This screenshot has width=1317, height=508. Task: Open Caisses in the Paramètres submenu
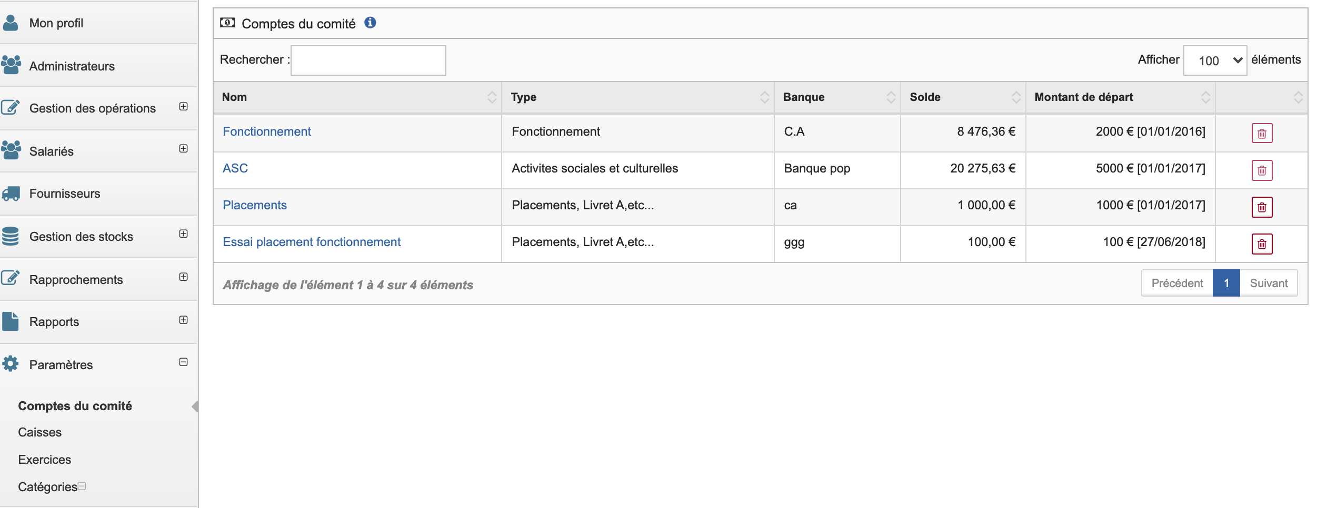click(40, 432)
